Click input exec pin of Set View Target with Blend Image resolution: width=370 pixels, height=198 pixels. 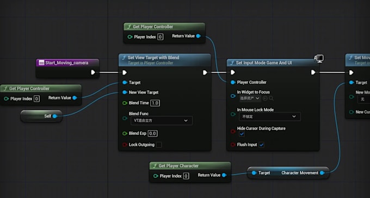point(125,72)
